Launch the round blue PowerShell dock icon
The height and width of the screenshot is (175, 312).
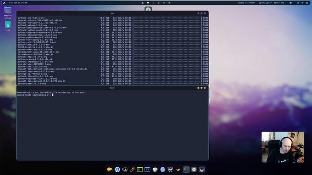[117, 170]
